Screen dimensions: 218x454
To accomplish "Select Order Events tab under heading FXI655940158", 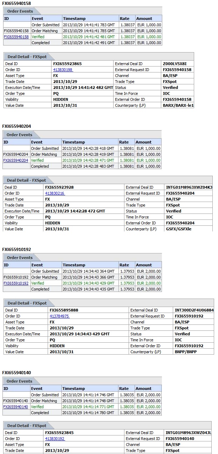I will (x=20, y=11).
